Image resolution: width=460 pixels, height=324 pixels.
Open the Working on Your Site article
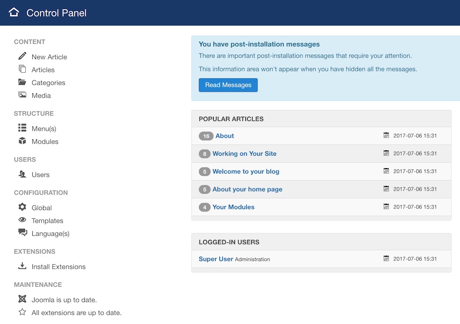pyautogui.click(x=244, y=154)
